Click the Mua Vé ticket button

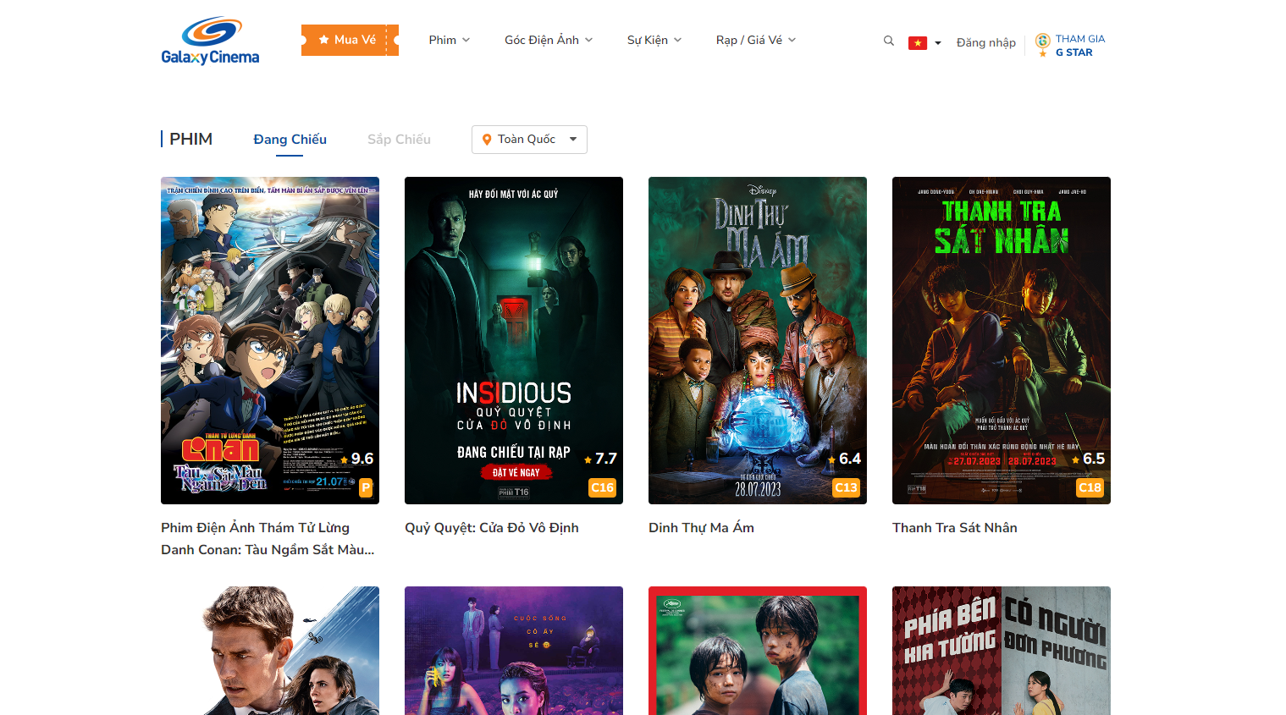[350, 40]
